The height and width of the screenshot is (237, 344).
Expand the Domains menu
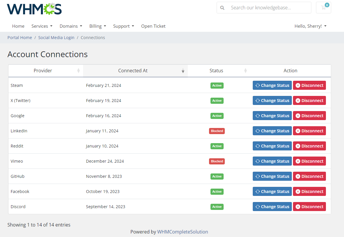[71, 26]
